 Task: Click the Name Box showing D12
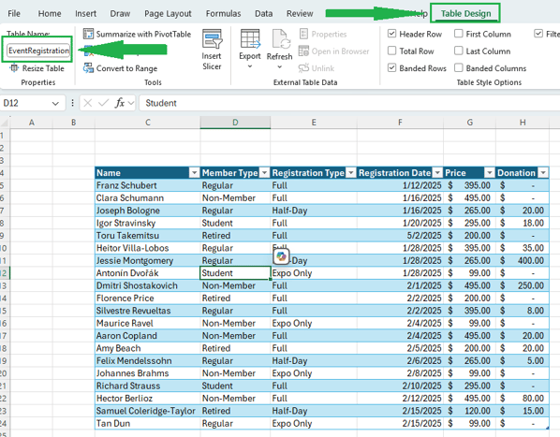(26, 104)
